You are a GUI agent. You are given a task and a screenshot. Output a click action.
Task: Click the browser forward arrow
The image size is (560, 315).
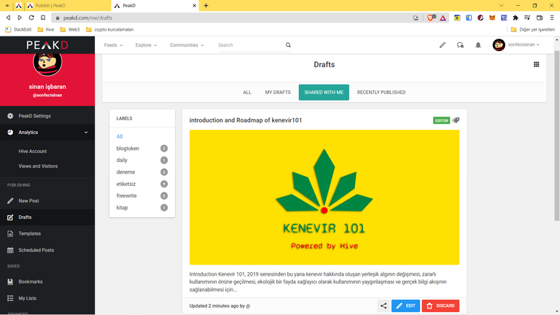(x=20, y=17)
